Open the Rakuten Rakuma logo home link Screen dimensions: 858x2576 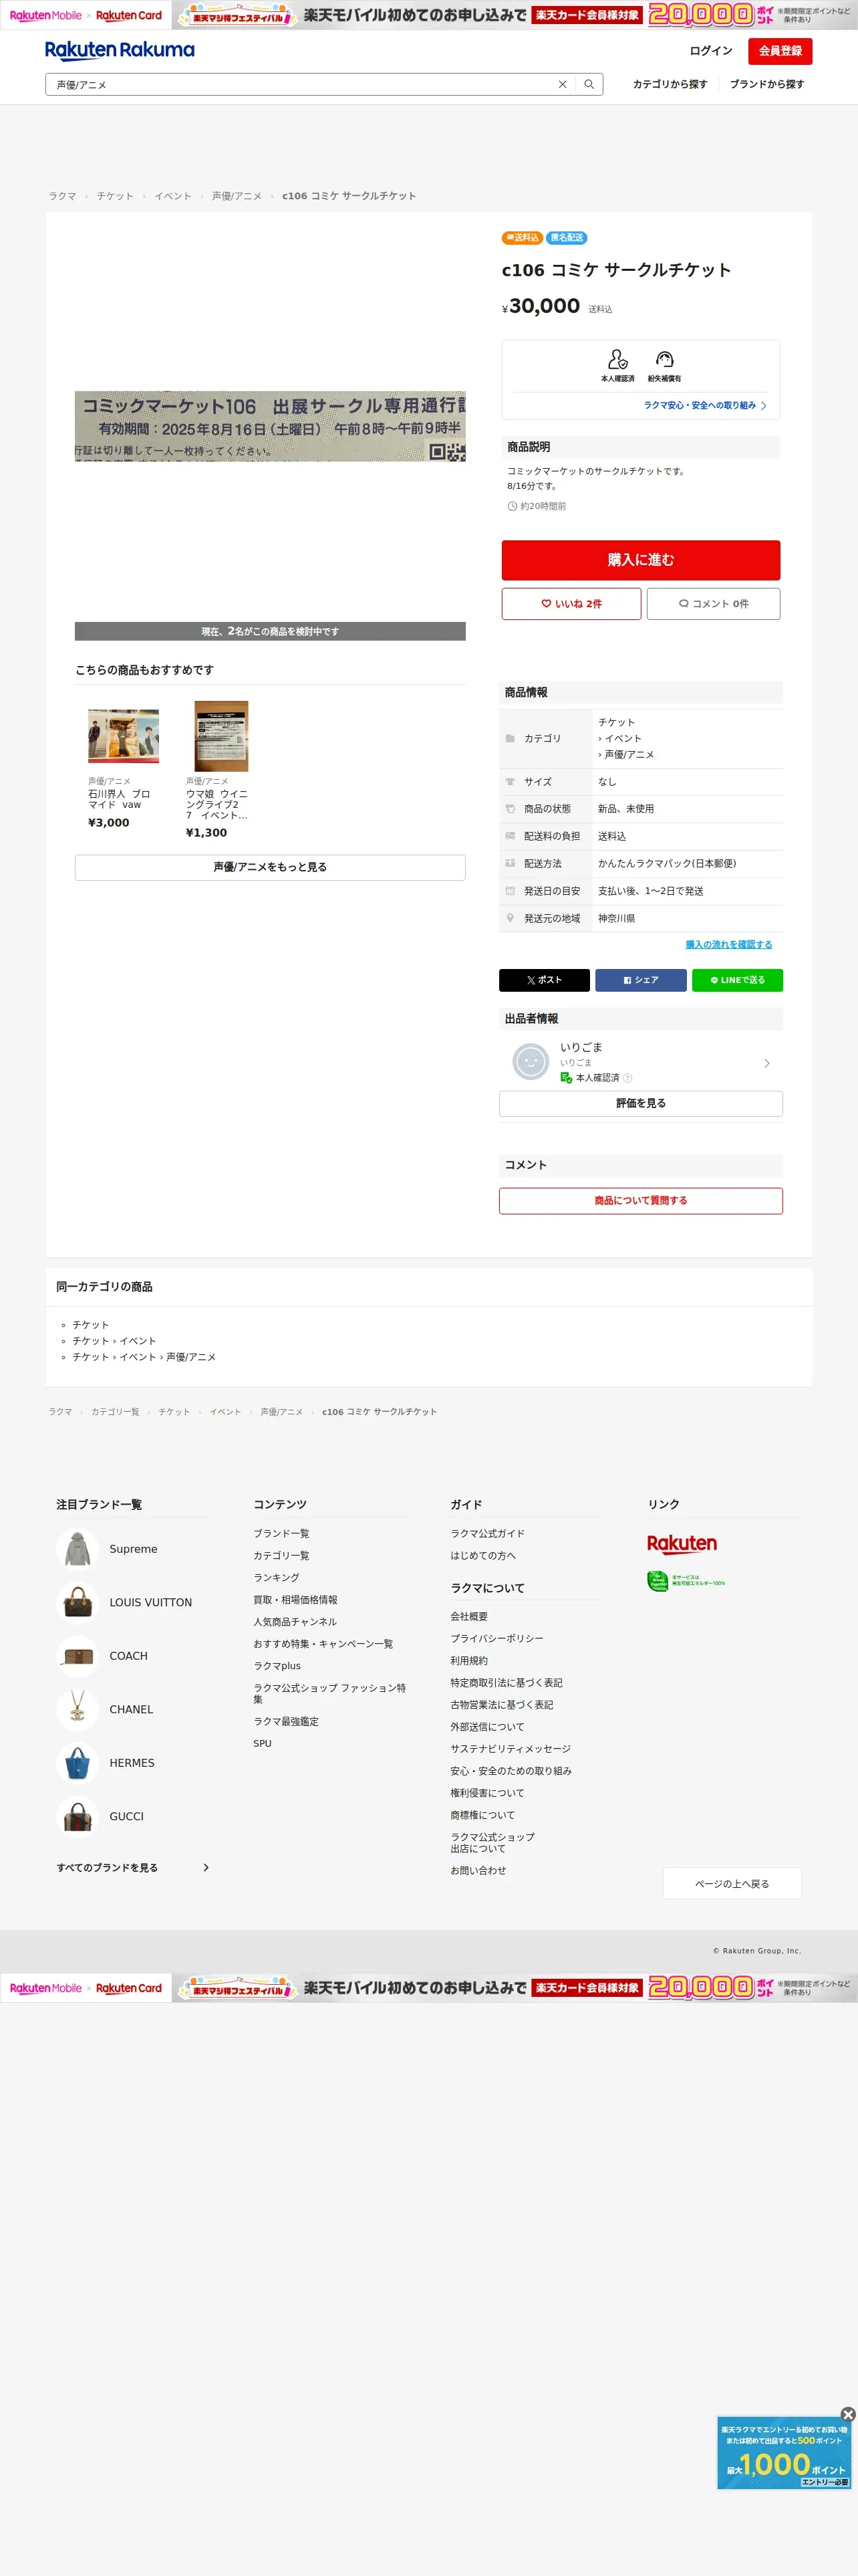pyautogui.click(x=120, y=50)
